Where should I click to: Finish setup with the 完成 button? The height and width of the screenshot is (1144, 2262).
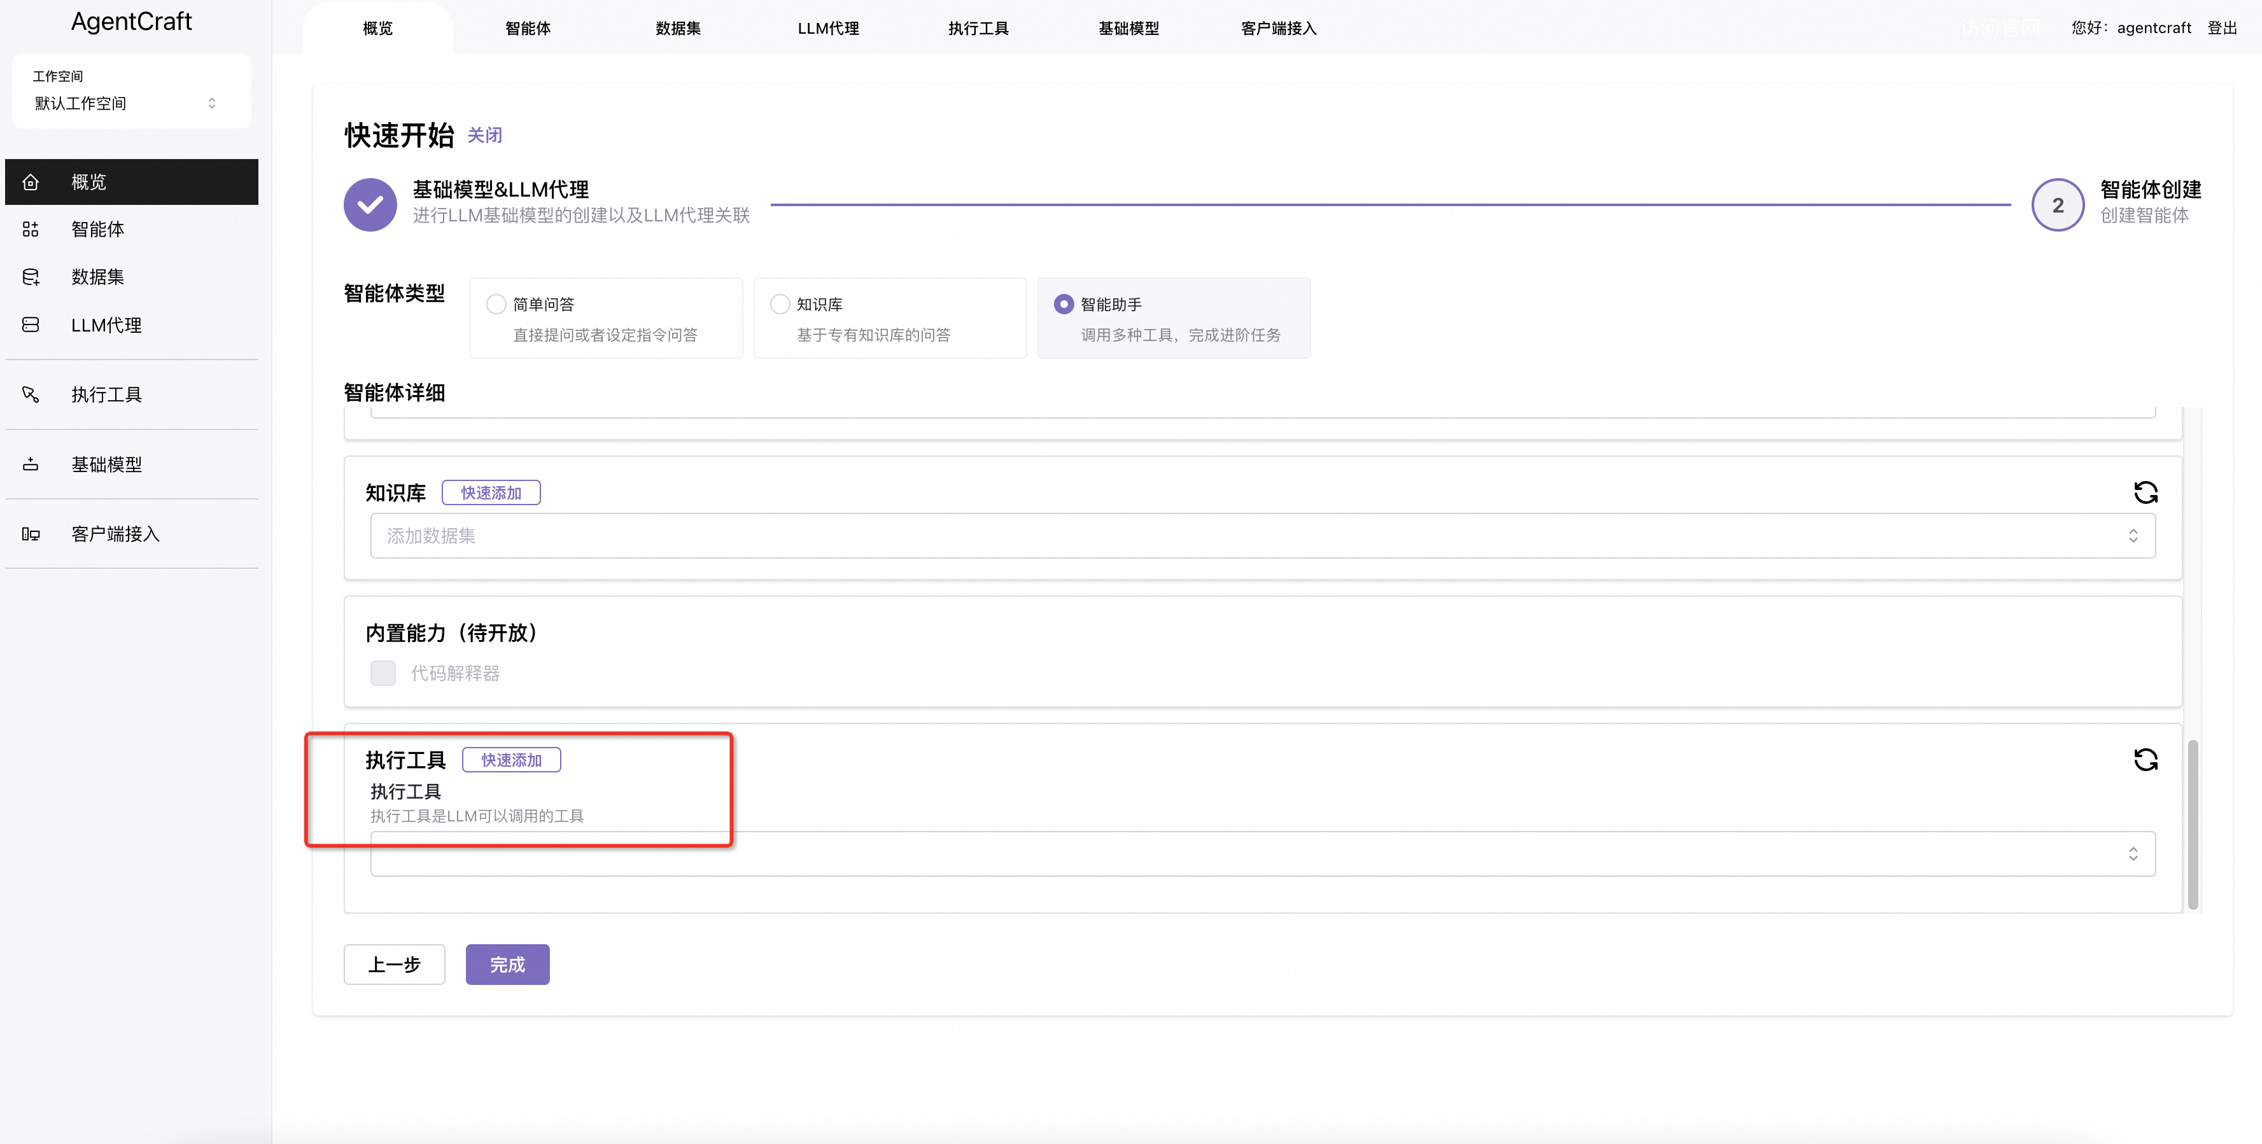(507, 964)
